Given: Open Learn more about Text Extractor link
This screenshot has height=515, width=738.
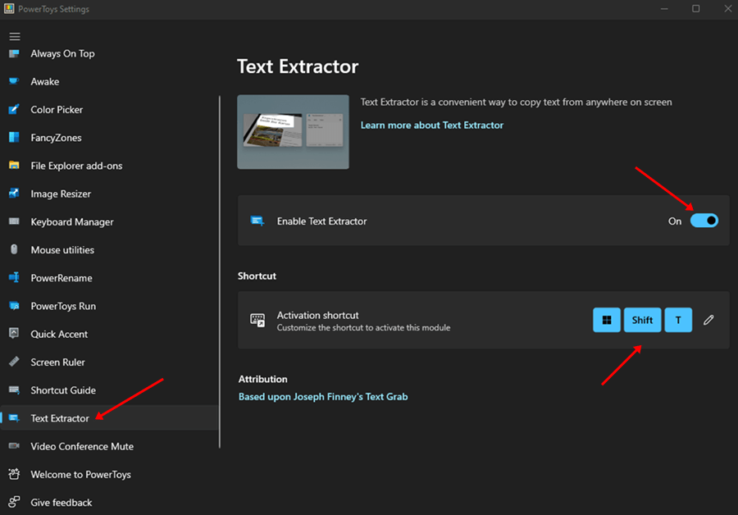Looking at the screenshot, I should [432, 125].
